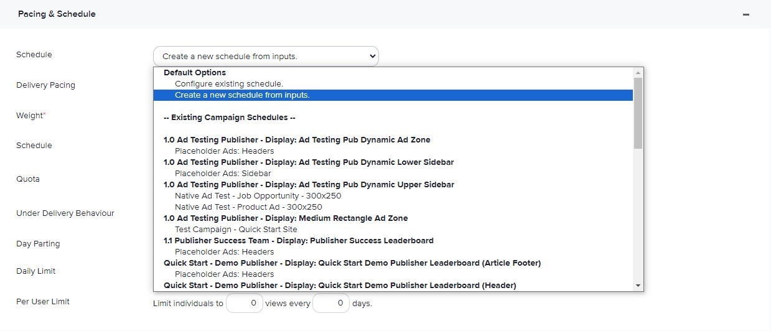Collapse the Pacing & Schedule section
Image resolution: width=771 pixels, height=331 pixels.
pyautogui.click(x=745, y=14)
